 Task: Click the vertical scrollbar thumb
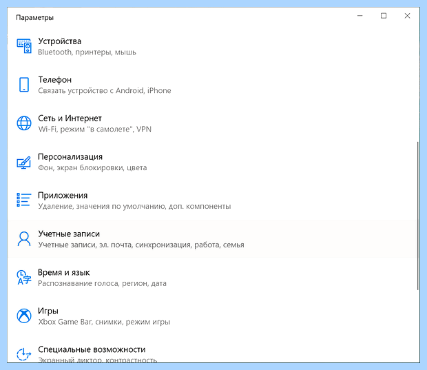(418, 216)
